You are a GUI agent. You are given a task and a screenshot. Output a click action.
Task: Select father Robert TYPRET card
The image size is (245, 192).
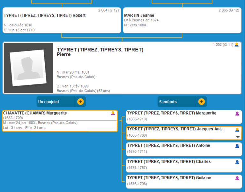coord(45,16)
